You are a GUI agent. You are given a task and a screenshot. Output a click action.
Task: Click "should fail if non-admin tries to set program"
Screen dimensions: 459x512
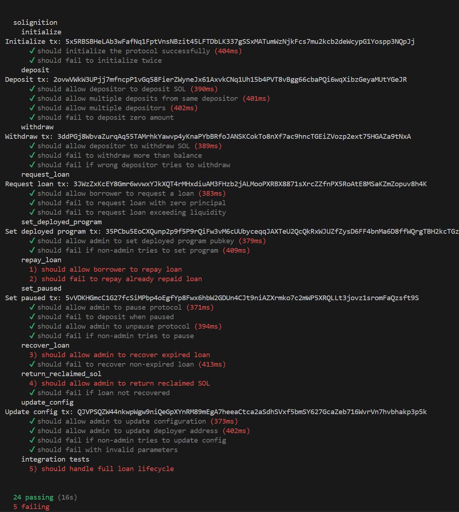coord(140,250)
